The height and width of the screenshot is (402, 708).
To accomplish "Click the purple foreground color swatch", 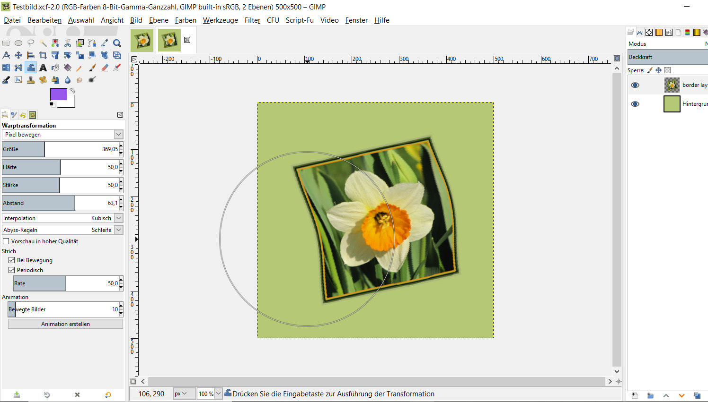I will (58, 94).
